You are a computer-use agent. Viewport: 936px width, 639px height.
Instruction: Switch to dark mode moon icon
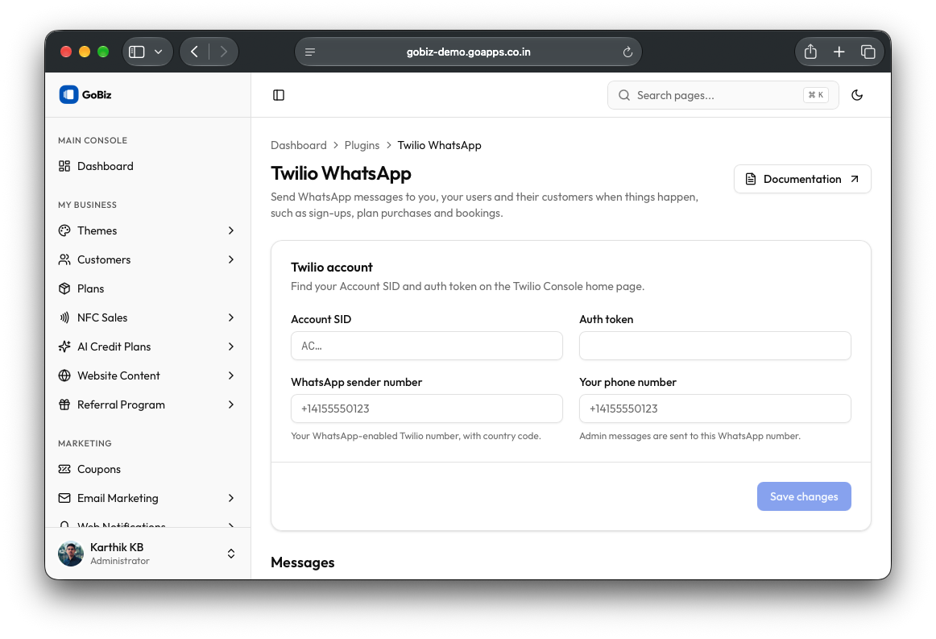(x=857, y=95)
